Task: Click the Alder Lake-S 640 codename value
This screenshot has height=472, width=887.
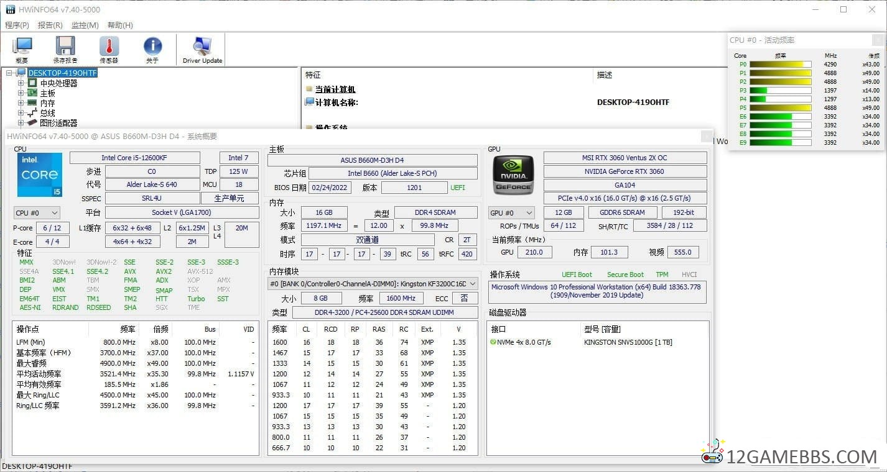Action: point(152,184)
